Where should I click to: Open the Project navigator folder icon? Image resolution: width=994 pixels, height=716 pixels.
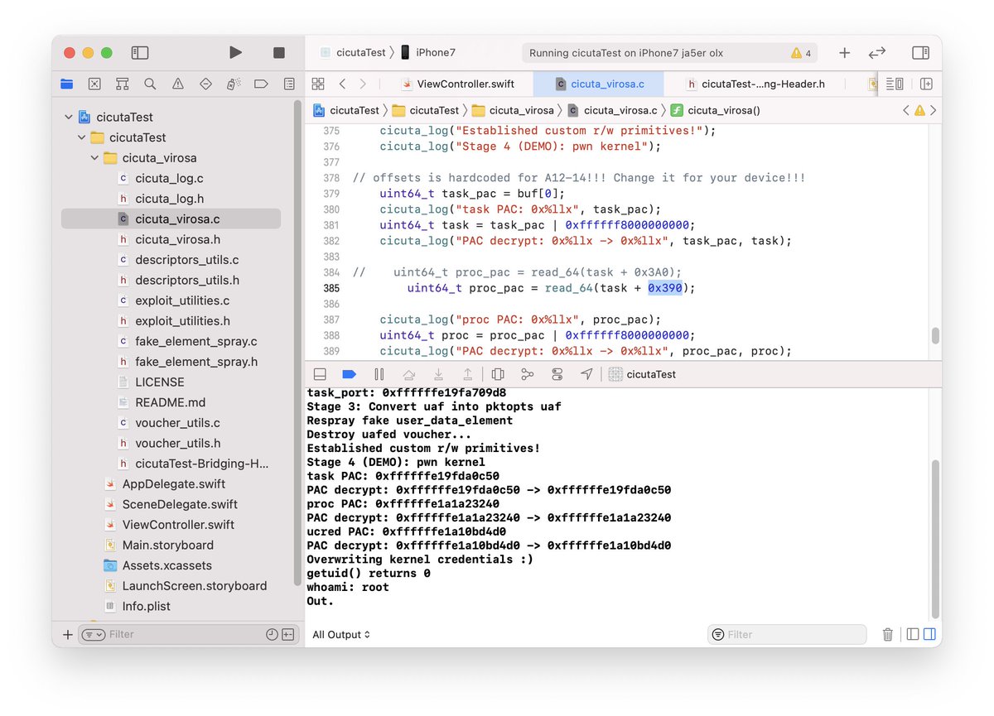[67, 84]
